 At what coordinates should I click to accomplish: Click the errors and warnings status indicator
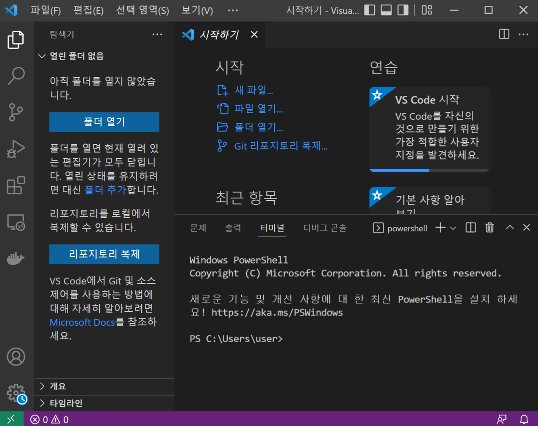(x=50, y=420)
